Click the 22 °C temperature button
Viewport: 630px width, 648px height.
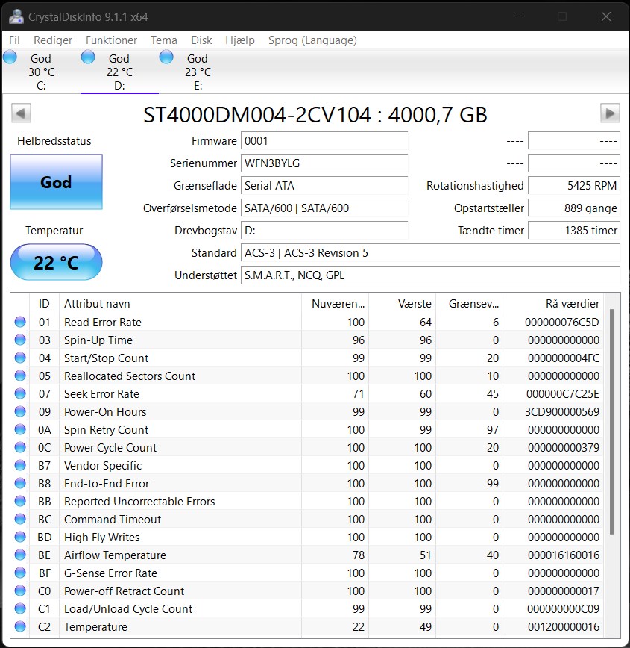[x=56, y=263]
